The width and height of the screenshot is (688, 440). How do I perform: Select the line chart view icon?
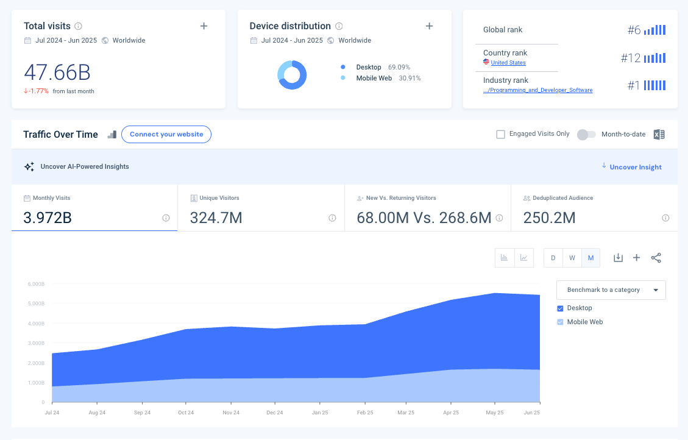click(524, 257)
